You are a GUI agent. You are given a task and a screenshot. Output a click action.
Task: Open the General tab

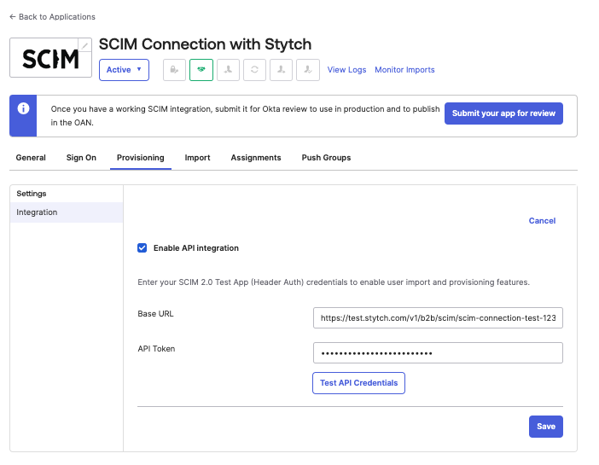[31, 158]
